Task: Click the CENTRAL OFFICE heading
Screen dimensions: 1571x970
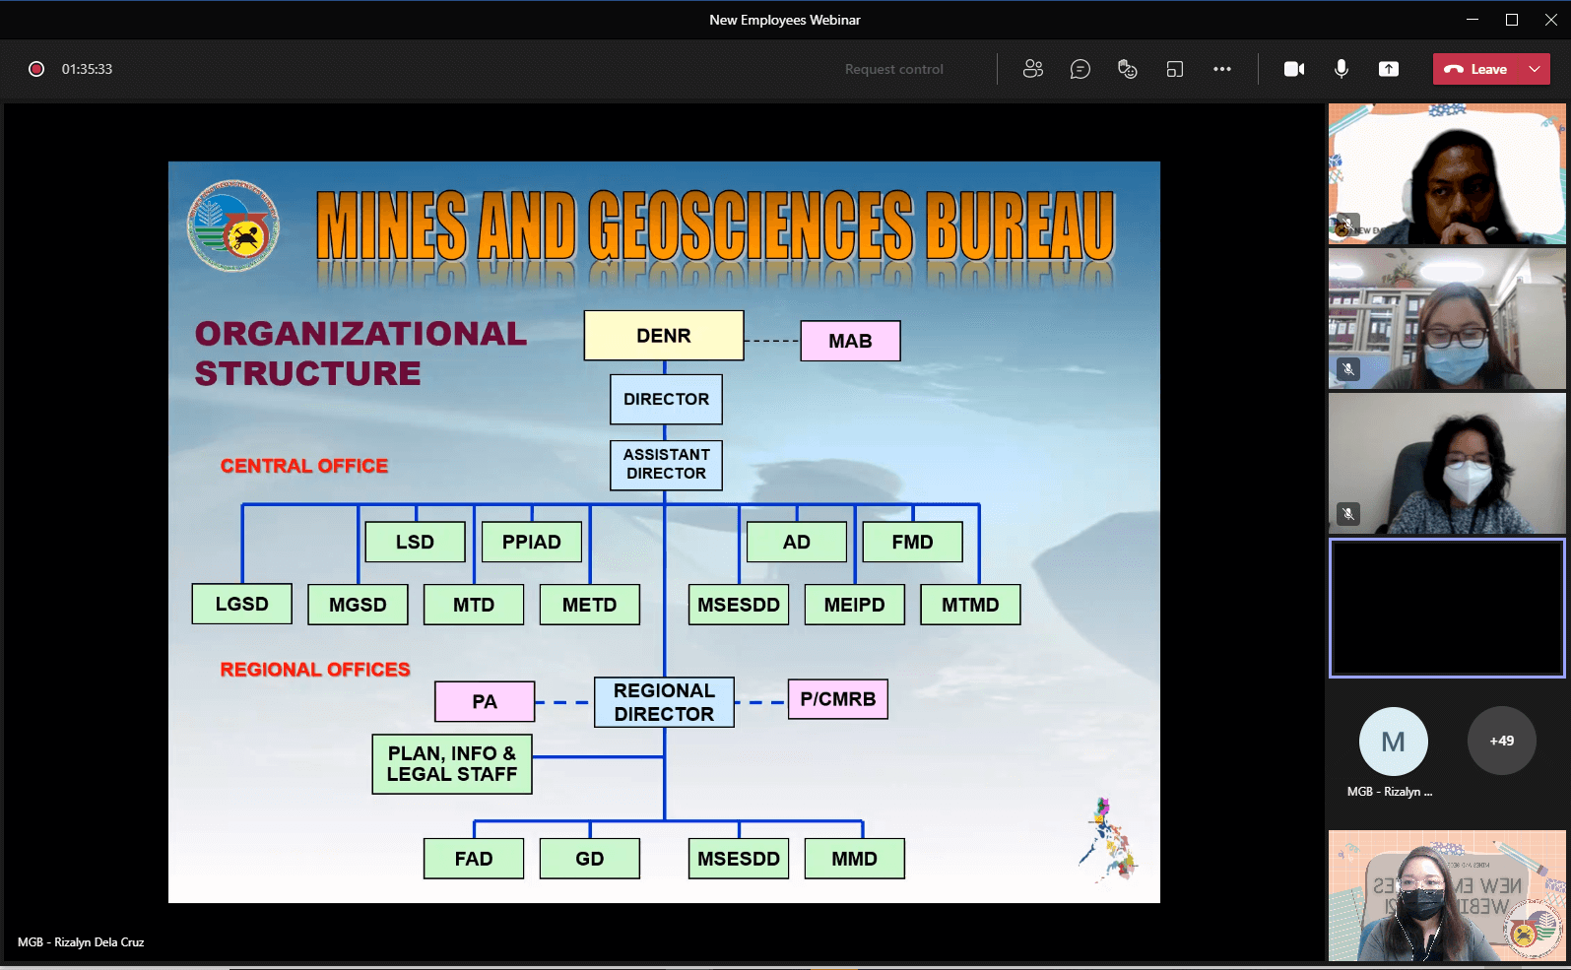Action: pos(304,466)
